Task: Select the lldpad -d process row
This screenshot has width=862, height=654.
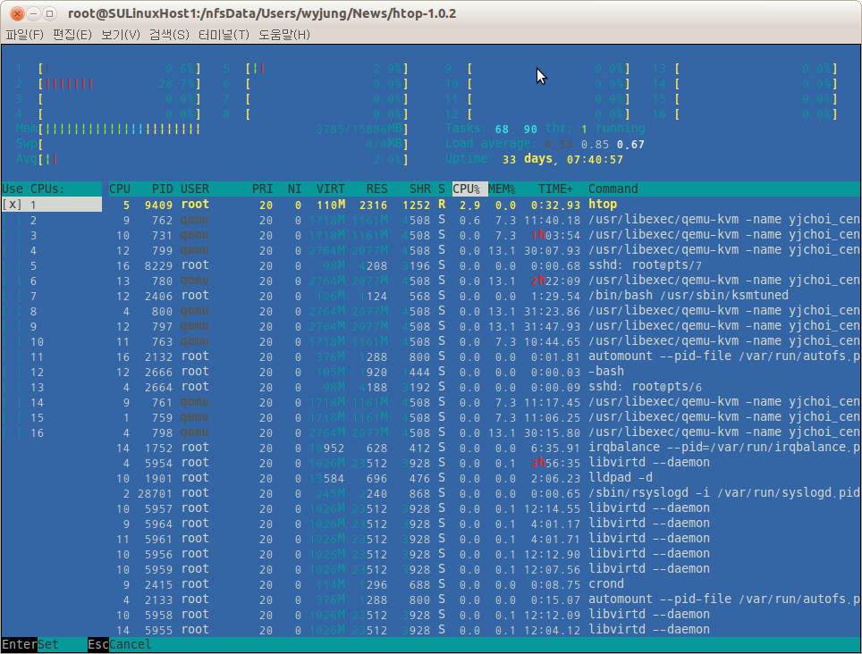Action: 485,478
